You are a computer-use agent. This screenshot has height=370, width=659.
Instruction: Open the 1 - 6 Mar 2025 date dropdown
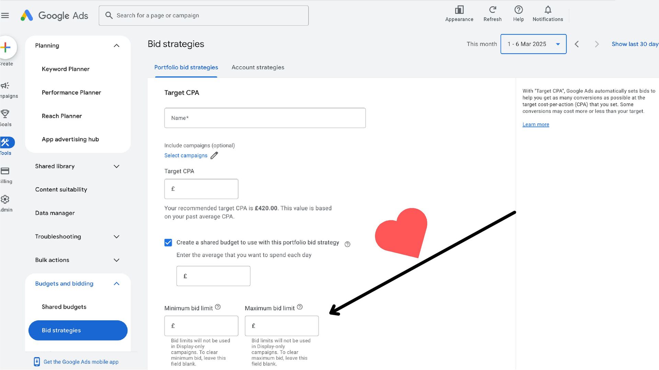coord(533,44)
